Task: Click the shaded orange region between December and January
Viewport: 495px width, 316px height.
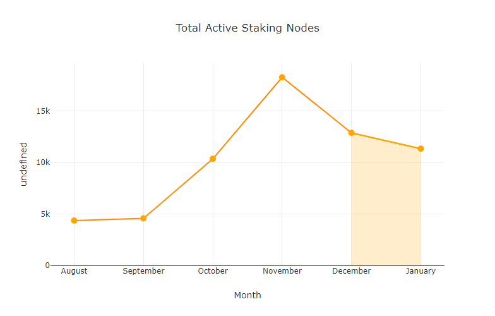Action: pos(386,209)
